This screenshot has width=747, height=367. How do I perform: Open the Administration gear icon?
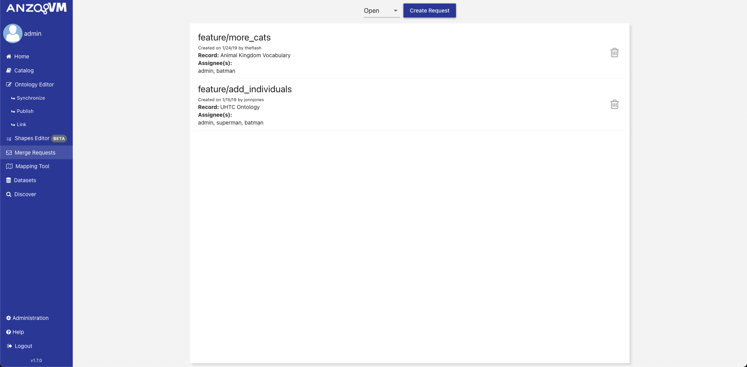[8, 318]
